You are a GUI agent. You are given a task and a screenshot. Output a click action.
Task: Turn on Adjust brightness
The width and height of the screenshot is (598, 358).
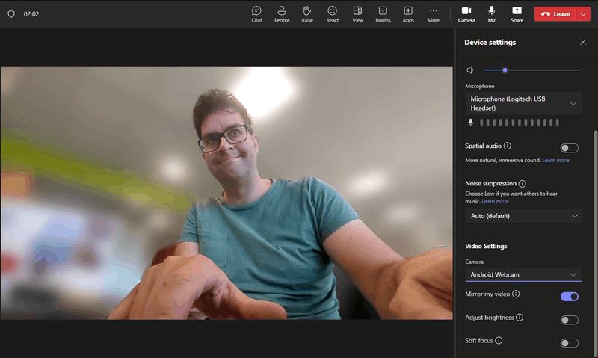569,320
